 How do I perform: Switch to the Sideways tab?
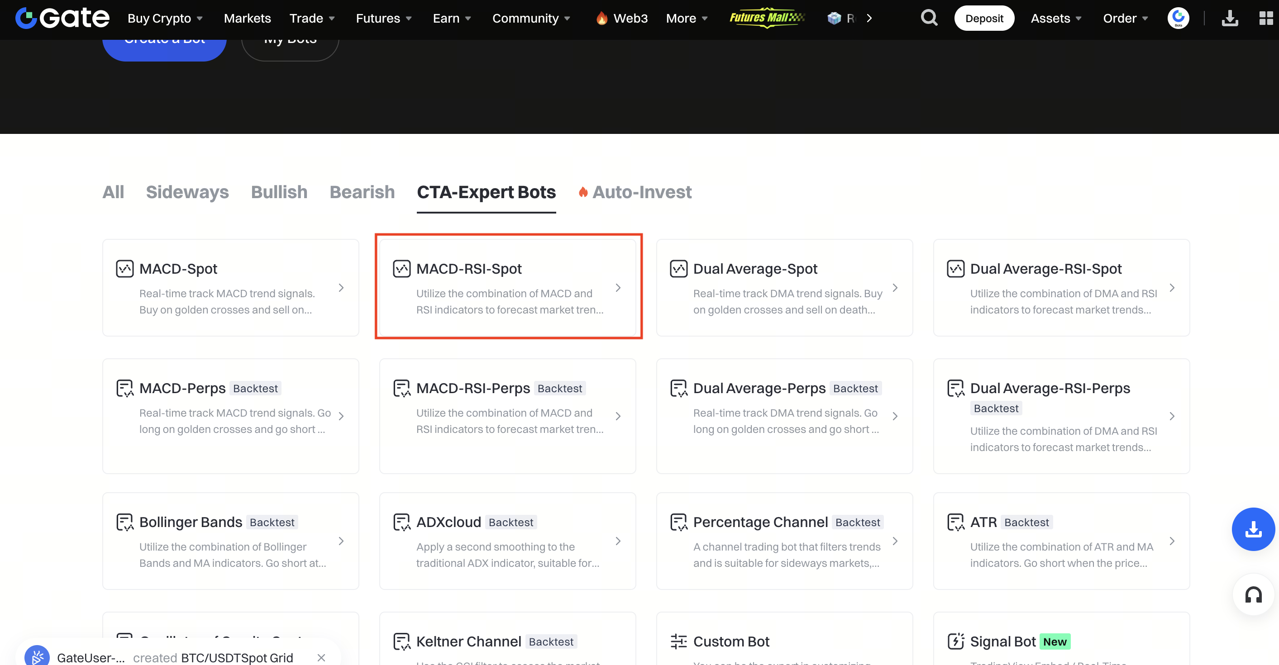pos(187,192)
